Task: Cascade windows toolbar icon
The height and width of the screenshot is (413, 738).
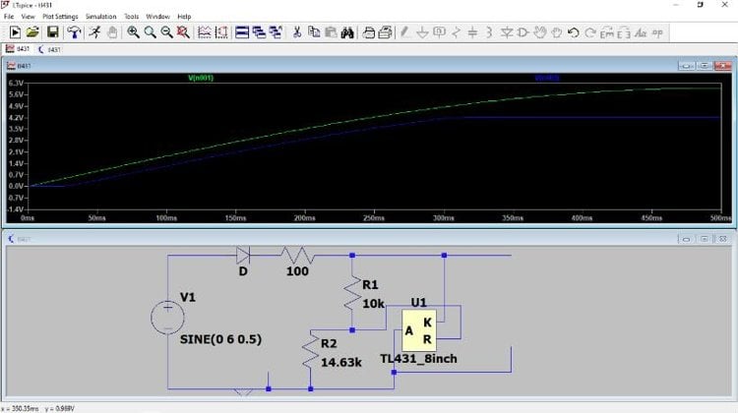Action: pos(259,32)
